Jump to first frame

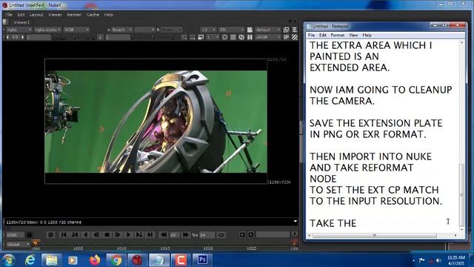click(64, 234)
